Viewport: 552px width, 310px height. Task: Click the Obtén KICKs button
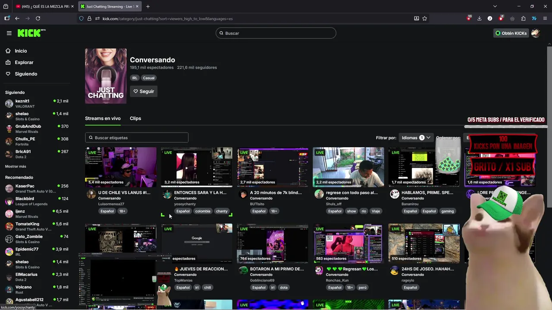(x=511, y=33)
